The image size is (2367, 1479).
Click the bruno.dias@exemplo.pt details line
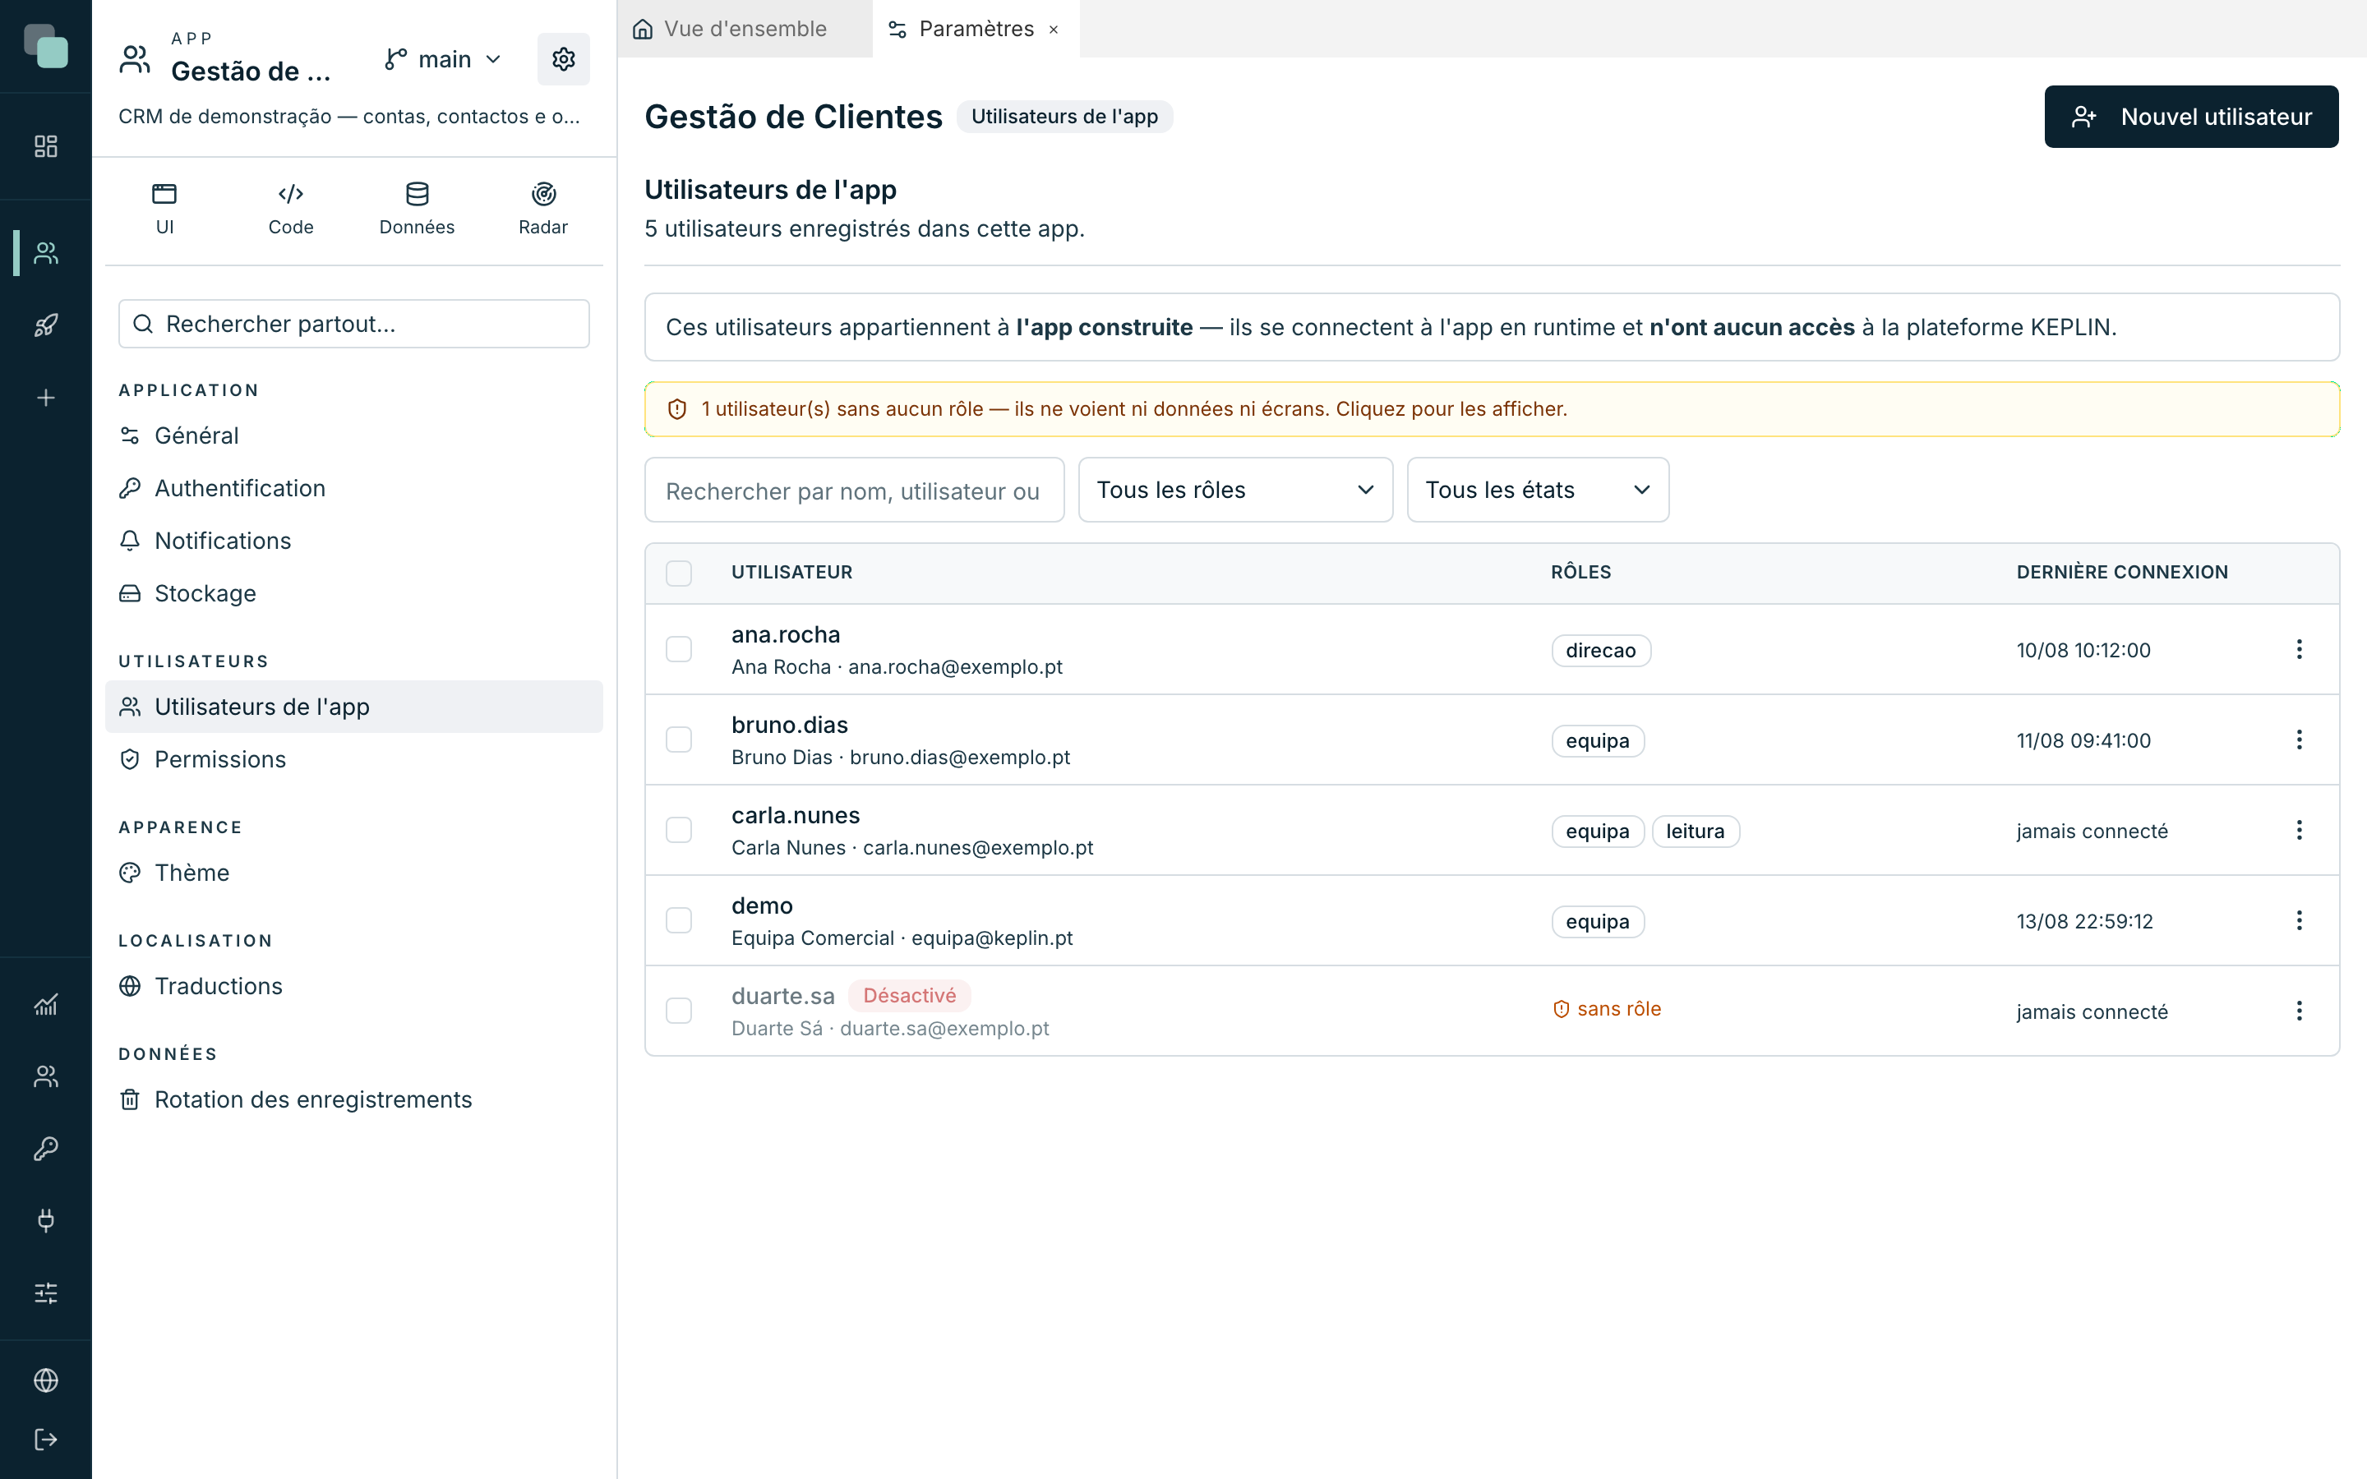click(900, 757)
